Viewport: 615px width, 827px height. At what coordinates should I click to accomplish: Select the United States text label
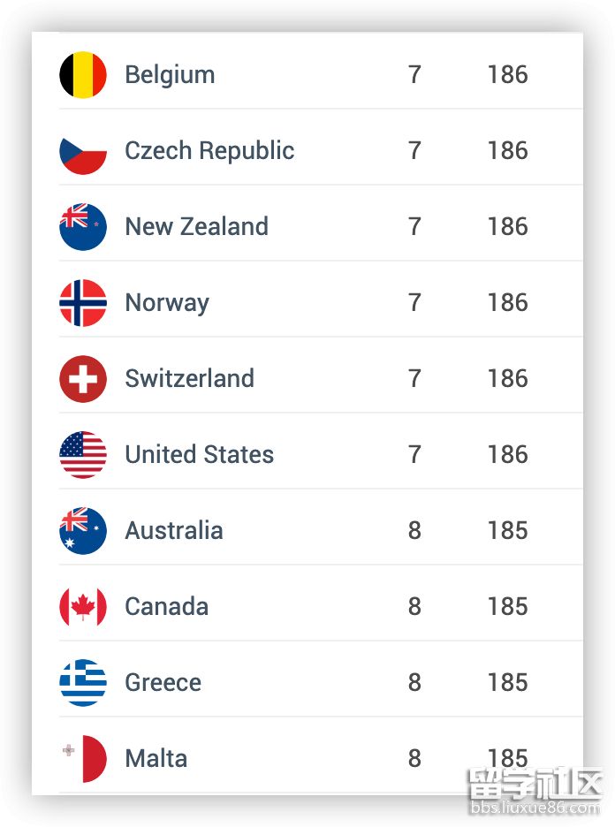pos(199,455)
